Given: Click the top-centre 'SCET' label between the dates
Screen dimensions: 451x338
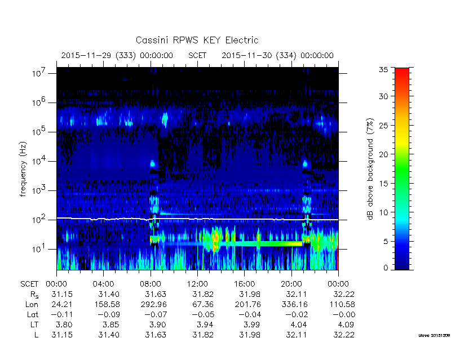Looking at the screenshot, I should point(197,55).
